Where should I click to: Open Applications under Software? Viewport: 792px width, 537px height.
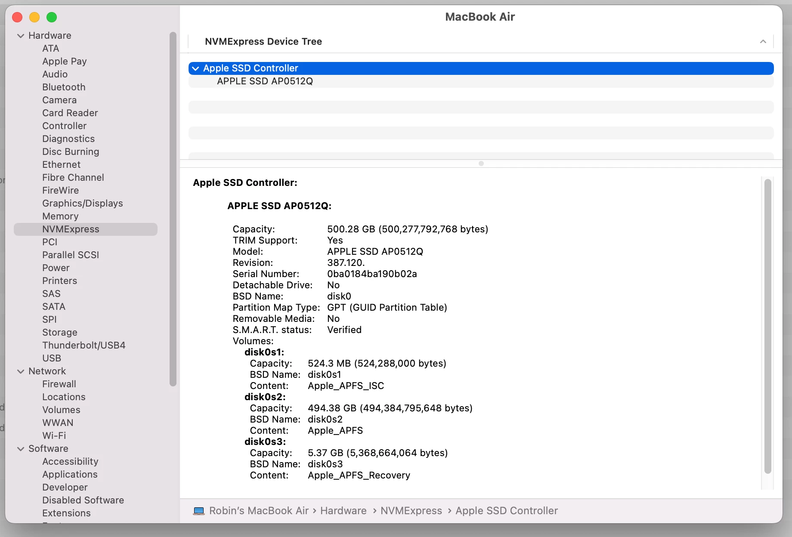(70, 475)
